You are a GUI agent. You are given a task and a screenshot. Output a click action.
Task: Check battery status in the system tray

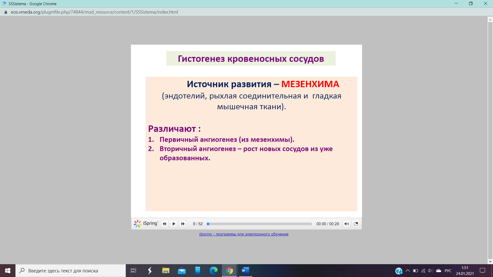[x=415, y=271]
